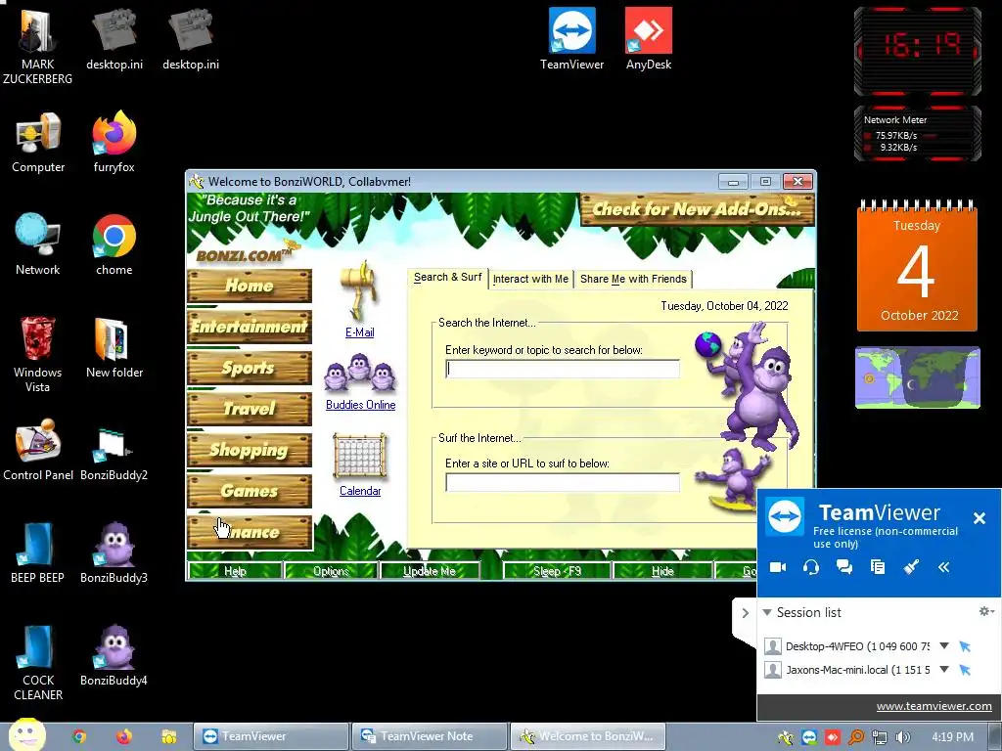
Task: Open the New folder desktop icon
Action: pos(114,347)
